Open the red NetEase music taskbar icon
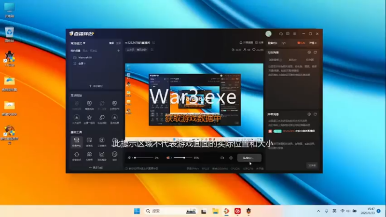 pos(237,211)
